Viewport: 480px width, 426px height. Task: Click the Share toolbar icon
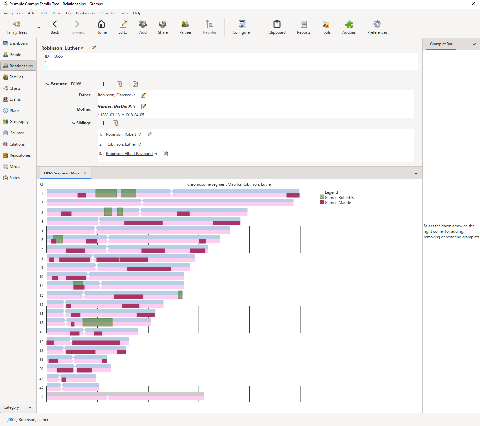click(x=163, y=27)
